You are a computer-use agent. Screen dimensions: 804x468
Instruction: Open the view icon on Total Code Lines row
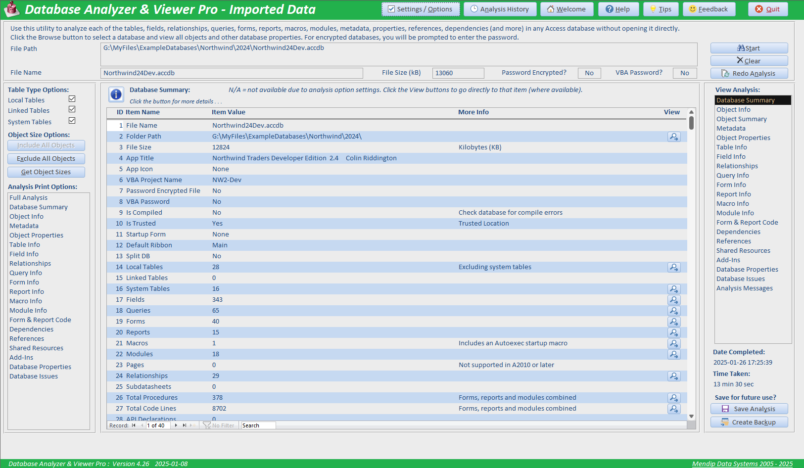674,409
